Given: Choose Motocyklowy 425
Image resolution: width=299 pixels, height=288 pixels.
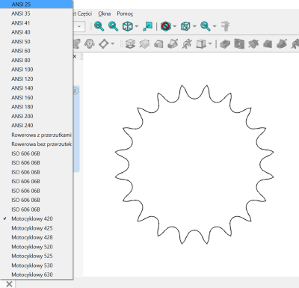Looking at the screenshot, I should pyautogui.click(x=37, y=228).
